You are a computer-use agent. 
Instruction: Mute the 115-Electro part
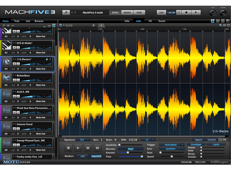click(14, 64)
